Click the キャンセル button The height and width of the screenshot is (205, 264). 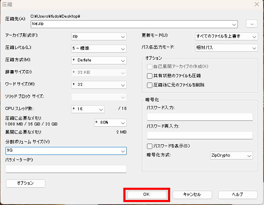coord(192,194)
